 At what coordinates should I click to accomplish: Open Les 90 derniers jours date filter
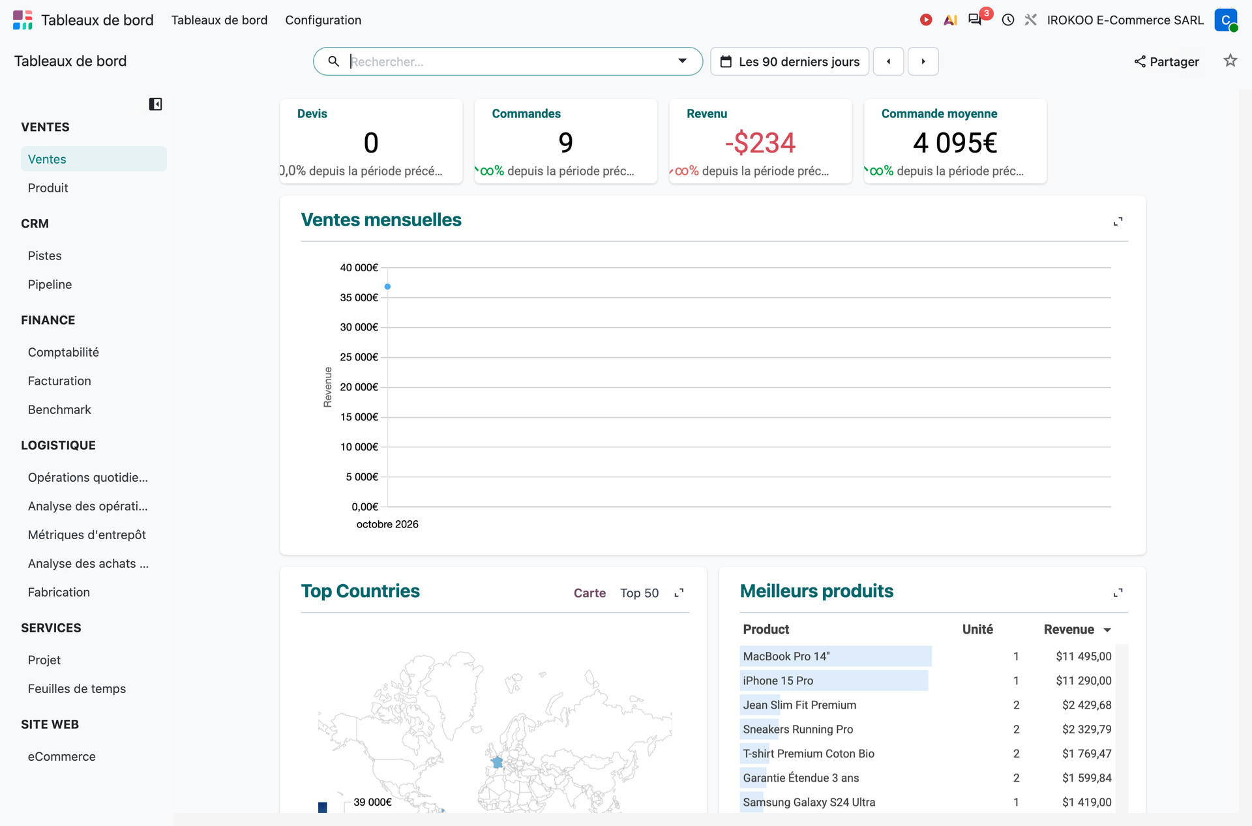pos(790,61)
